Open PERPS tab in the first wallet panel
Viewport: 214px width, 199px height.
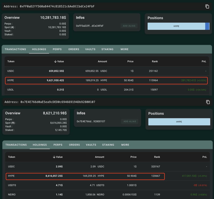(x=57, y=49)
